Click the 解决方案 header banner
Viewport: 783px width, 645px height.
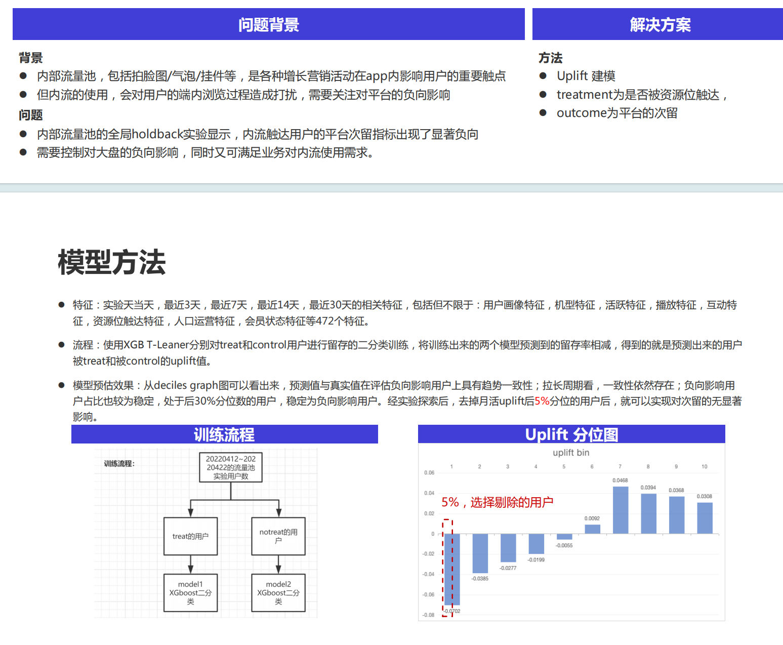pos(657,24)
